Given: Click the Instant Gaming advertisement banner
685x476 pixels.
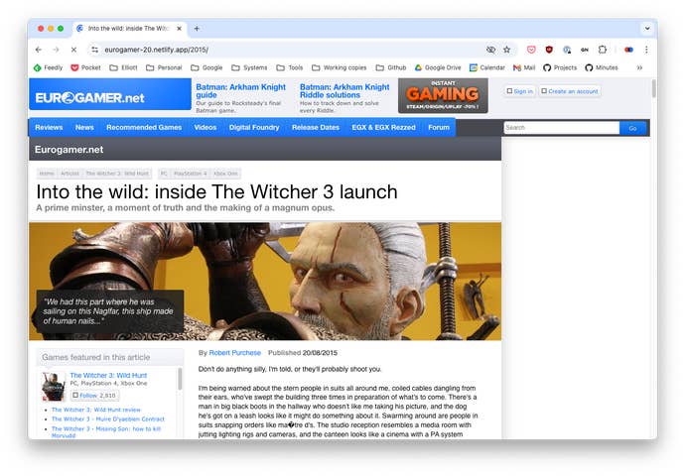Looking at the screenshot, I should tap(443, 95).
